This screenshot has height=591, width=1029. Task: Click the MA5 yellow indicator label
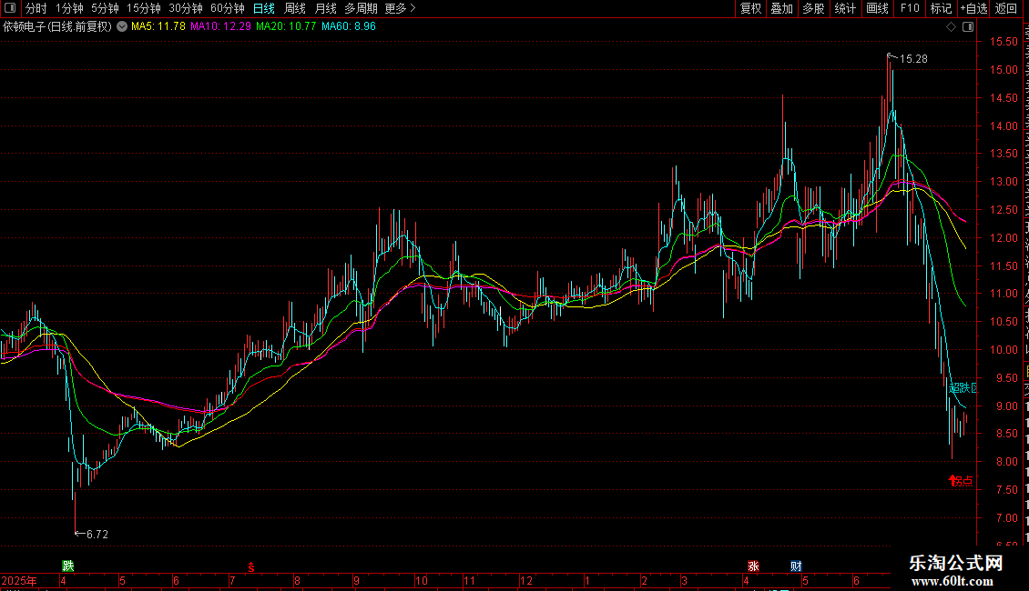click(158, 27)
